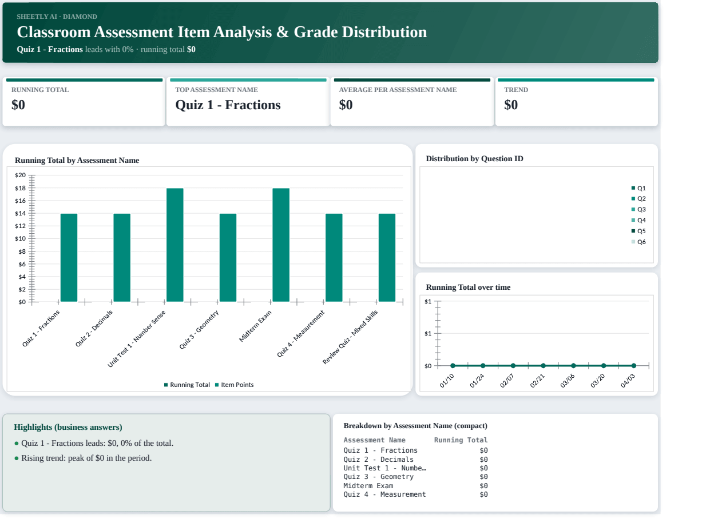Click the data point at 03/20

pos(604,366)
